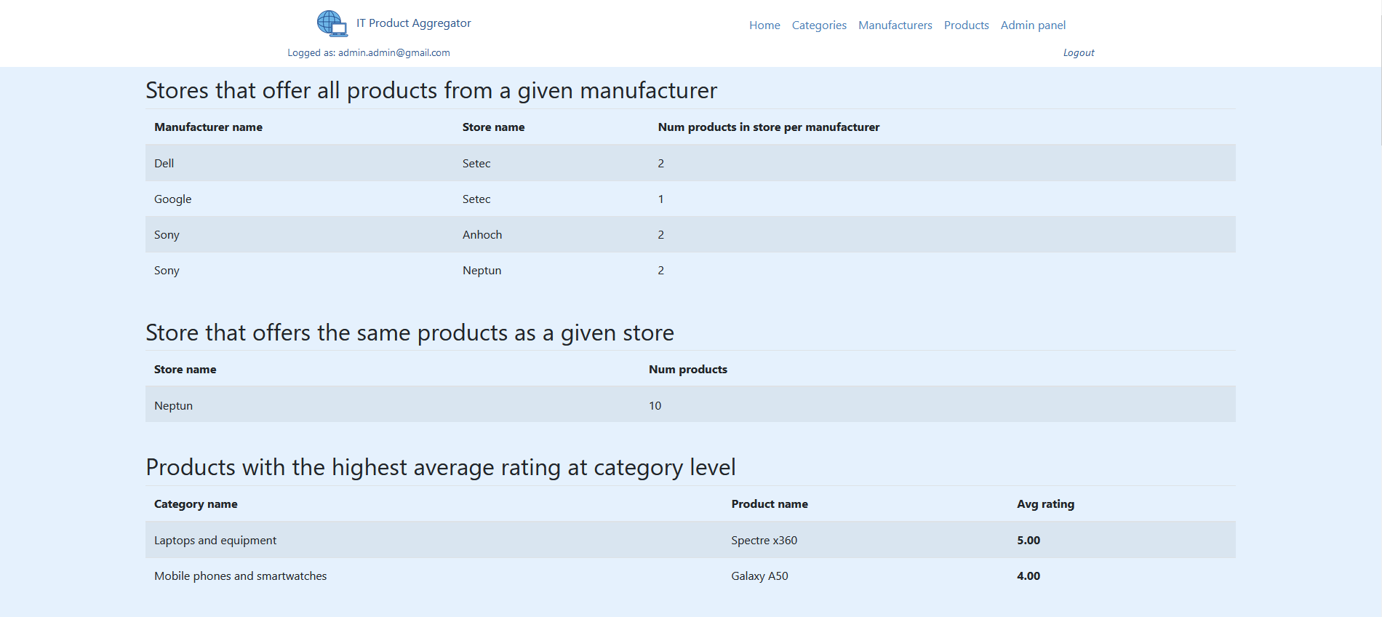Go to the Home page
Screen dimensions: 1382x617
coord(764,25)
